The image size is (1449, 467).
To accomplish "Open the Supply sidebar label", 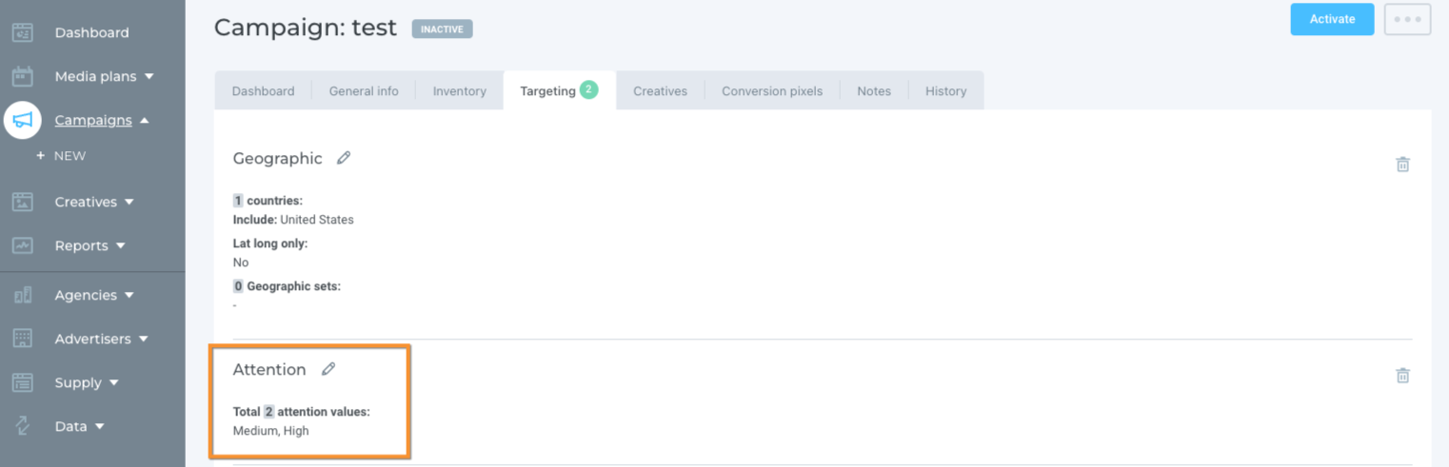I will click(x=78, y=382).
